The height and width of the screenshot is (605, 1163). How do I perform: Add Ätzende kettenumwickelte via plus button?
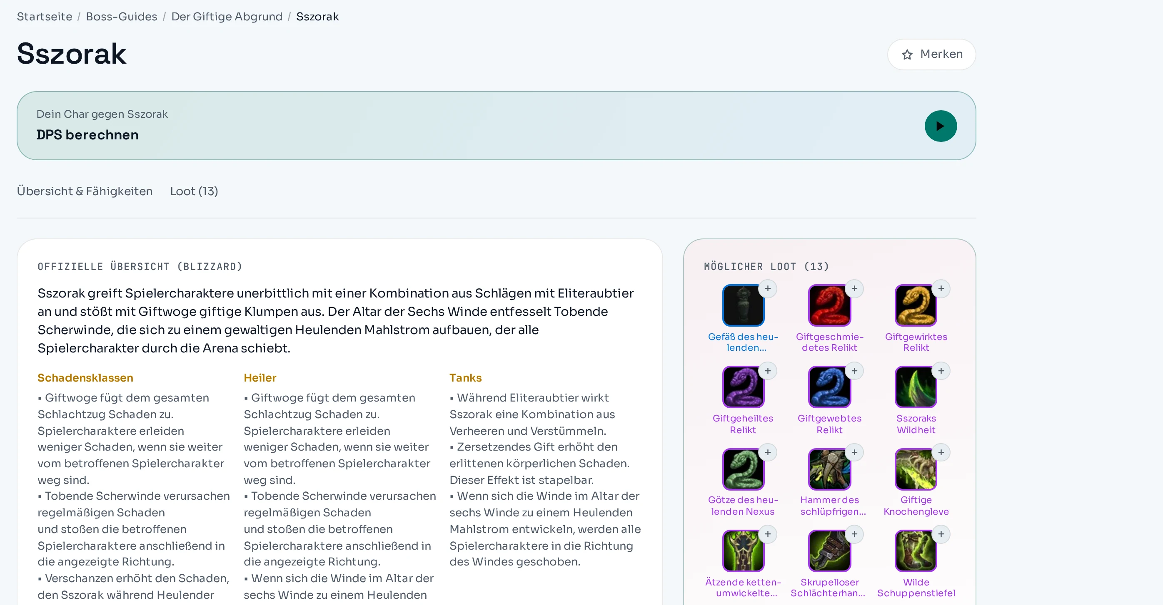(x=768, y=534)
